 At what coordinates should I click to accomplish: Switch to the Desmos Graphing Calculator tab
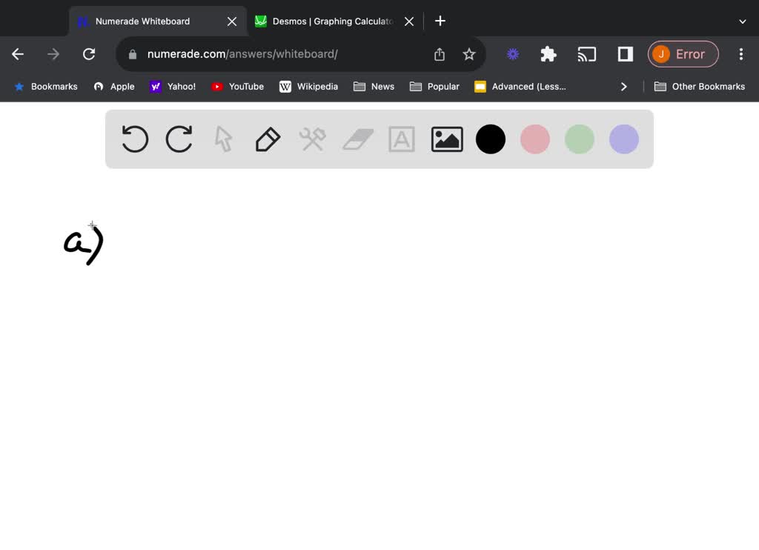[x=332, y=21]
